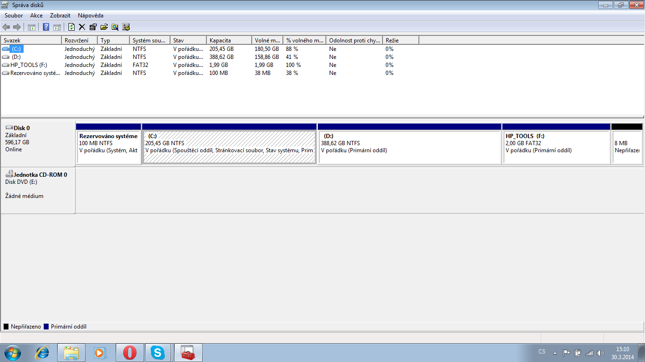Click the '88 %' free percentage cell
The height and width of the screenshot is (362, 645).
[292, 49]
